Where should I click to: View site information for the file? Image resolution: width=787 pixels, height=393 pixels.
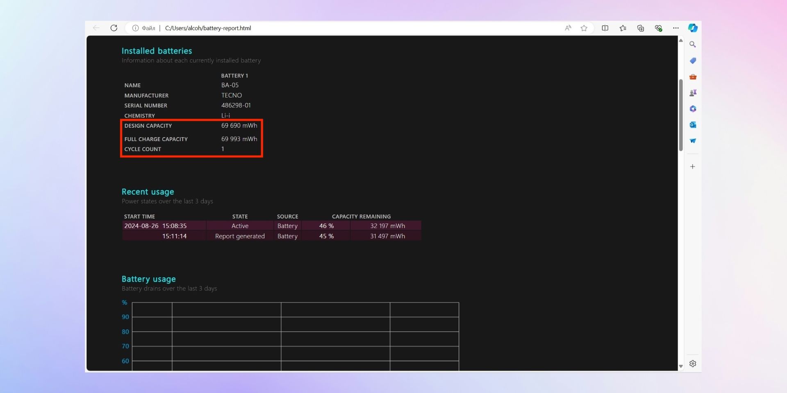(x=135, y=28)
